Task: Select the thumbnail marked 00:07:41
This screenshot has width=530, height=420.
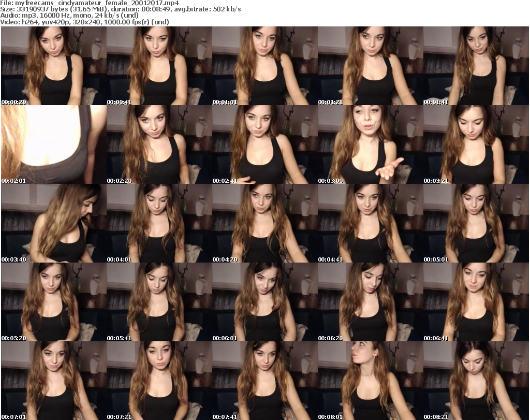Action: [264, 381]
